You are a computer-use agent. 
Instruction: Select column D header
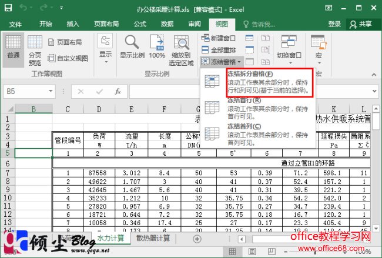point(99,109)
